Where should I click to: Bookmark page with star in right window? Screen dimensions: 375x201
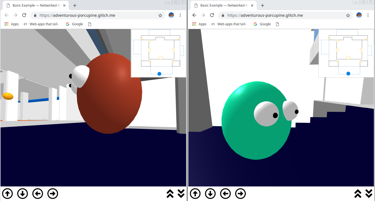(x=348, y=15)
